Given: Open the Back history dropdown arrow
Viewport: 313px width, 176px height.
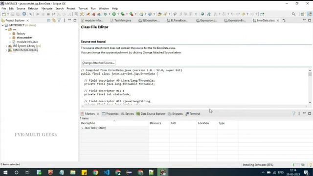Looking at the screenshot, I should coord(247,14).
